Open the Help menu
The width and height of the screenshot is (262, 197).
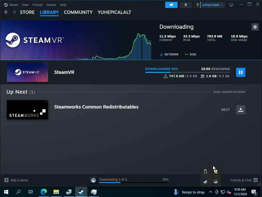point(63,5)
